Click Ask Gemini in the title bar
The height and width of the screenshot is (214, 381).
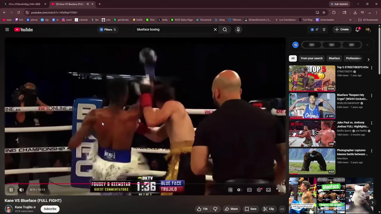[x=339, y=4]
